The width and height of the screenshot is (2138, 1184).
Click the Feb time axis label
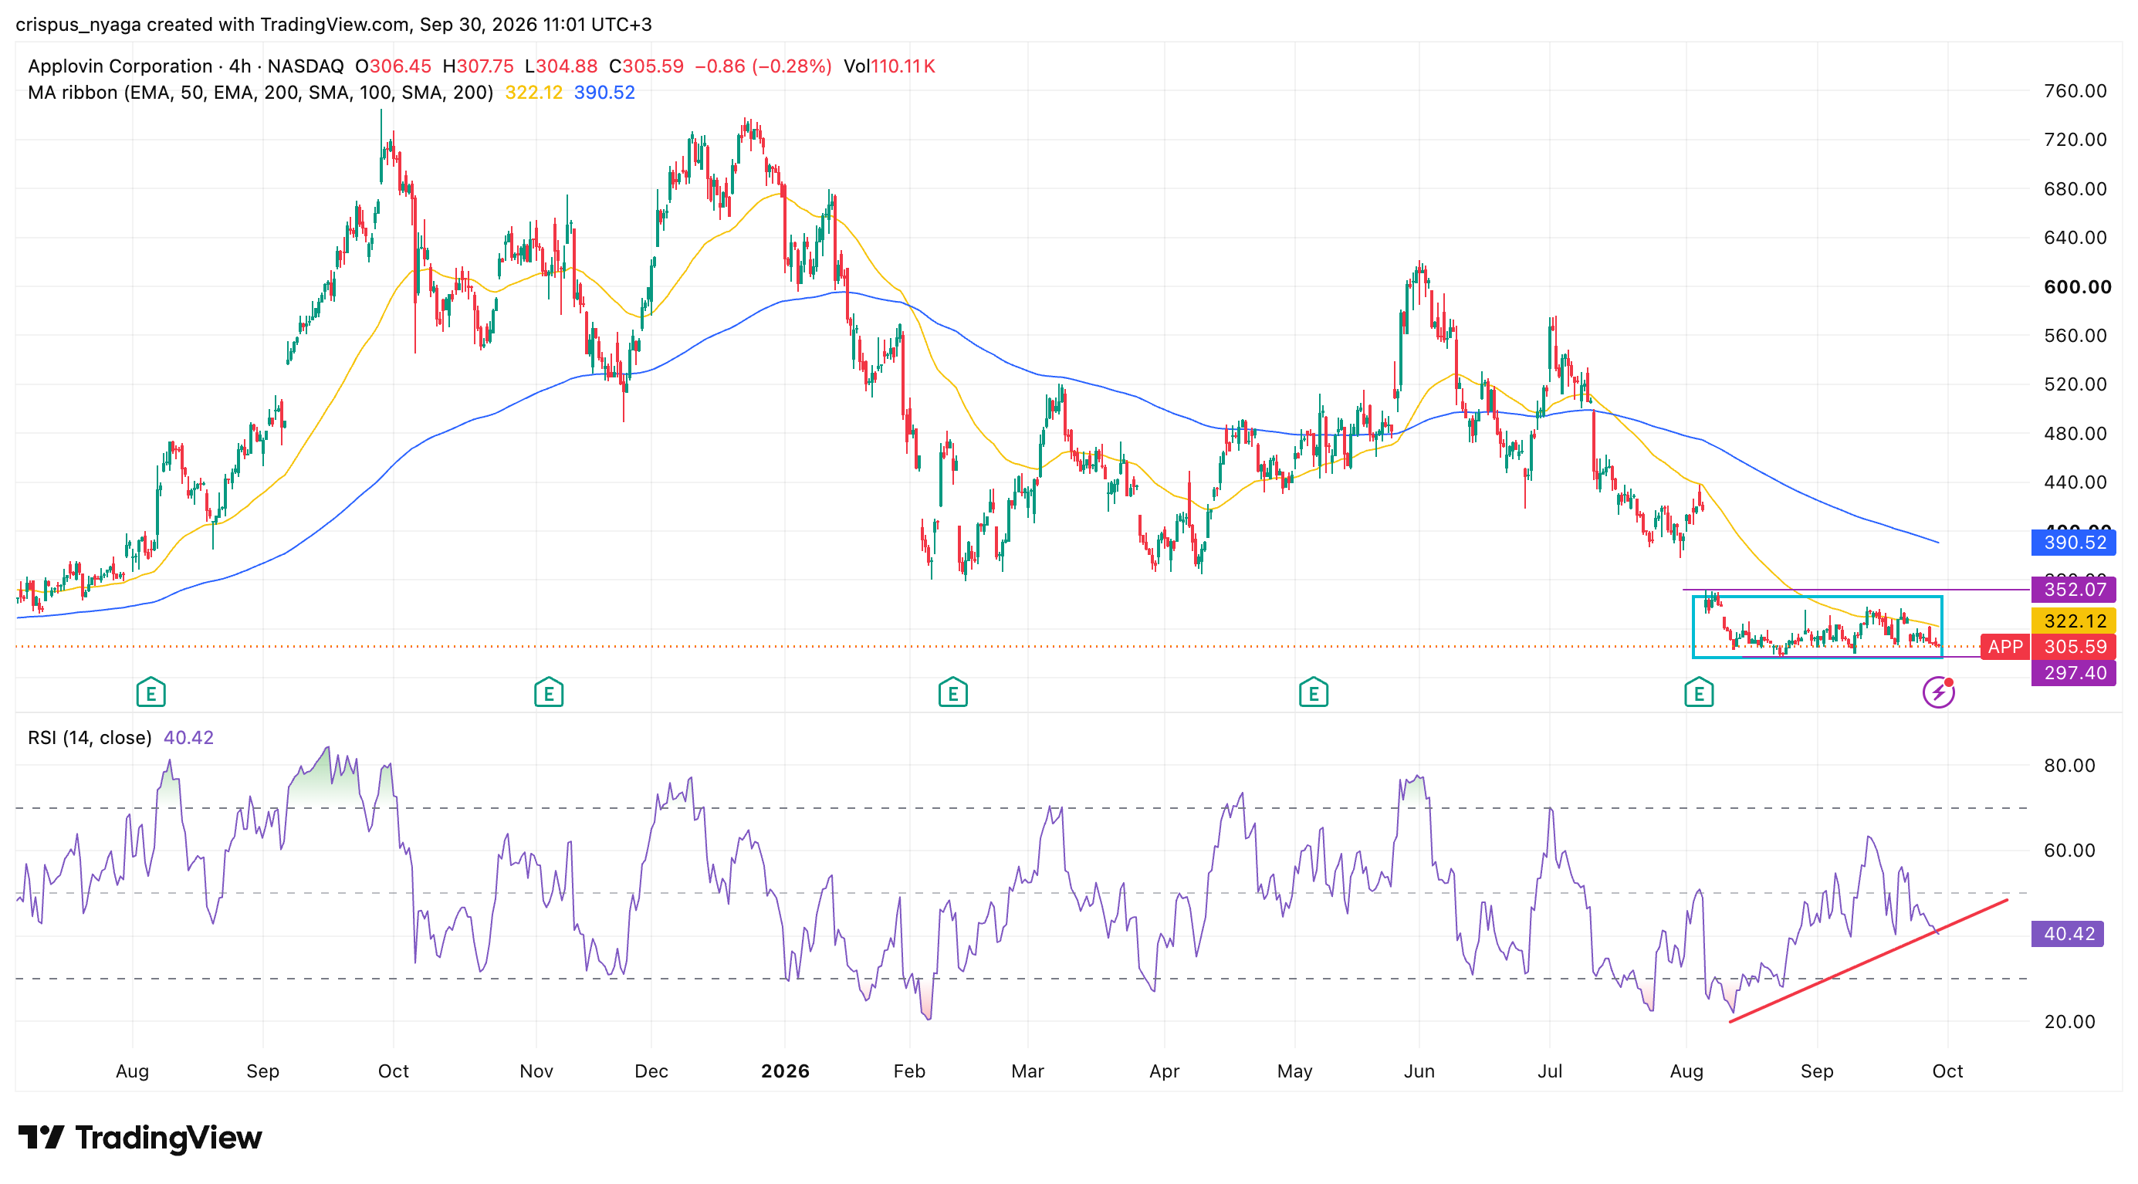tap(910, 1071)
